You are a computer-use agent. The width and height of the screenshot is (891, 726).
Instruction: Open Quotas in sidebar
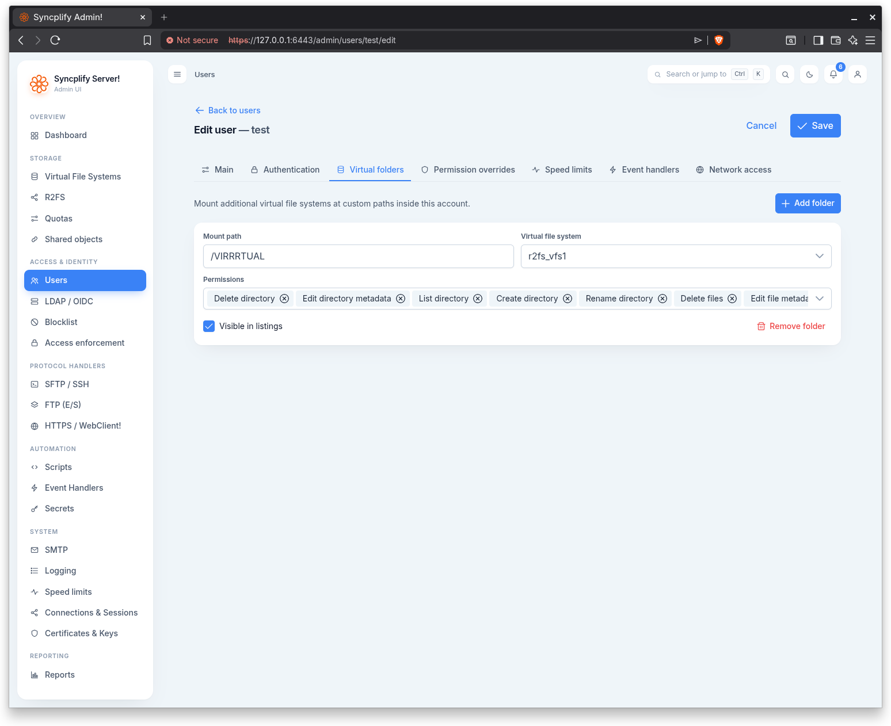(x=85, y=219)
